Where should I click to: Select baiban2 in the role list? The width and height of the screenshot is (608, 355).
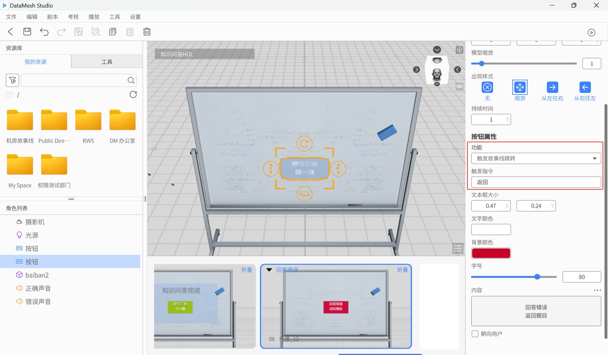(x=70, y=275)
